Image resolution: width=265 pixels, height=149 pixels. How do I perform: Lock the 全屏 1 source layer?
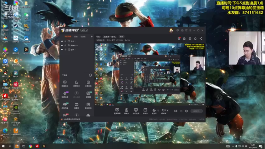65,49
